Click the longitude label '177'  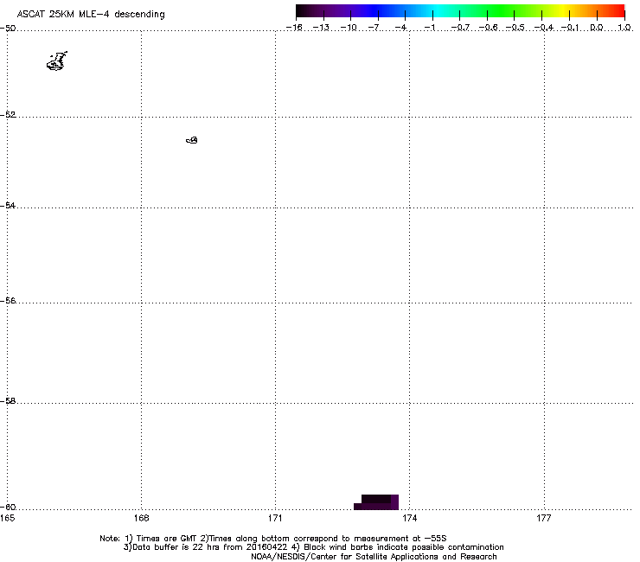(544, 518)
